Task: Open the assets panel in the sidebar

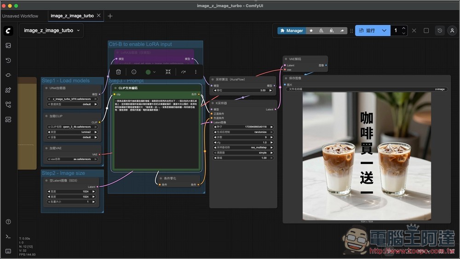Action: click(8, 45)
